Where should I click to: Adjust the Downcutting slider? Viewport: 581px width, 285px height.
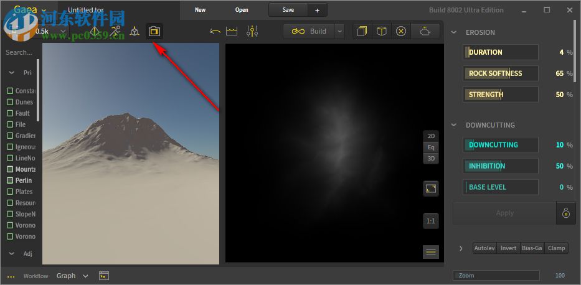tap(501, 145)
